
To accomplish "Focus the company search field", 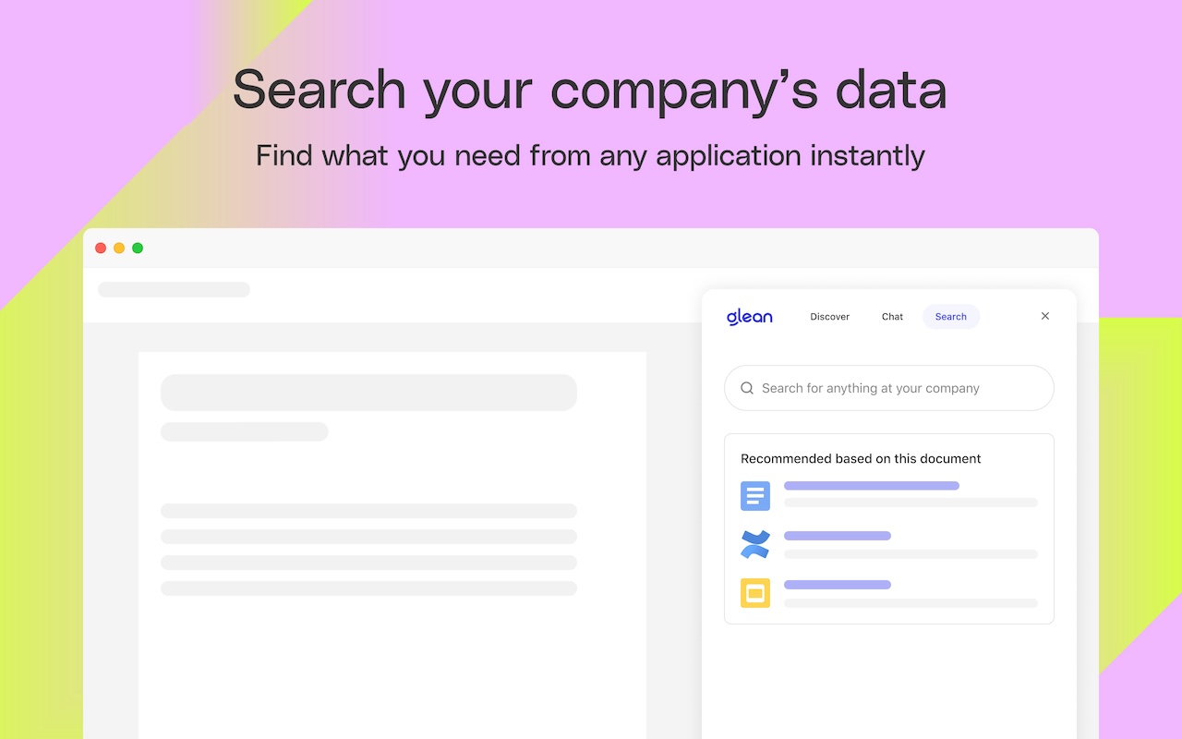I will click(x=888, y=388).
